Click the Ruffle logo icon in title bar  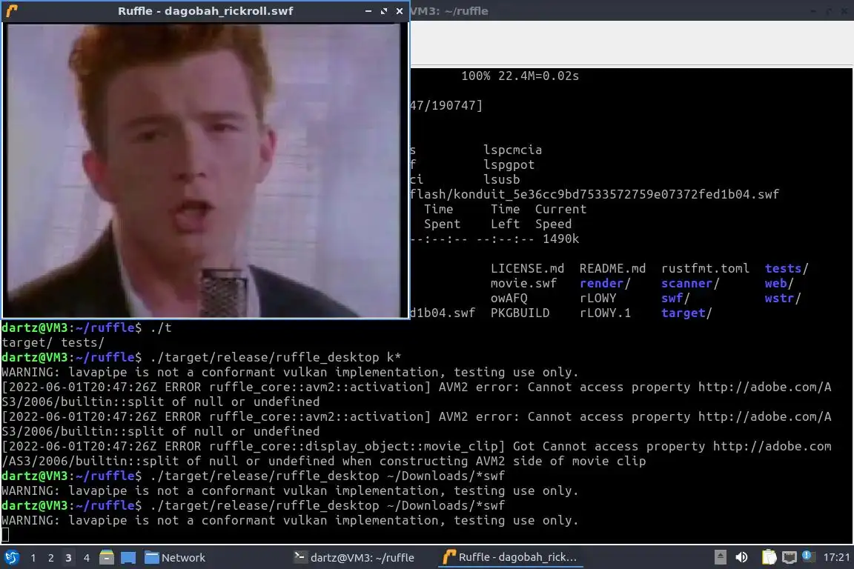(x=12, y=11)
